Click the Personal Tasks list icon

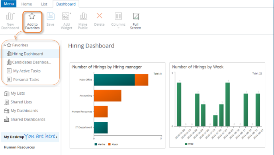(x=9, y=80)
